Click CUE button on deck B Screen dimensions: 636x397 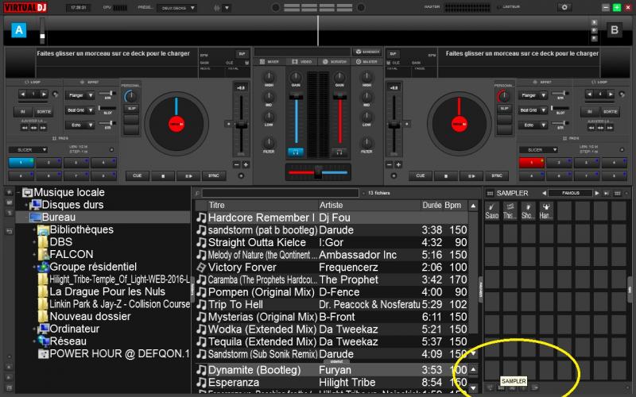click(421, 175)
